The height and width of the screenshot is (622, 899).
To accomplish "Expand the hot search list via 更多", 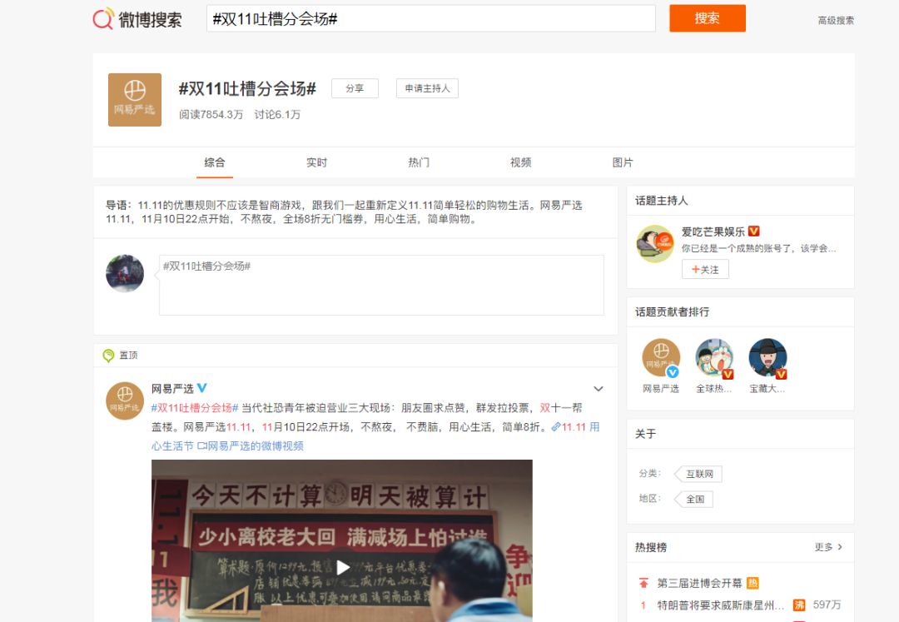I will pos(828,547).
